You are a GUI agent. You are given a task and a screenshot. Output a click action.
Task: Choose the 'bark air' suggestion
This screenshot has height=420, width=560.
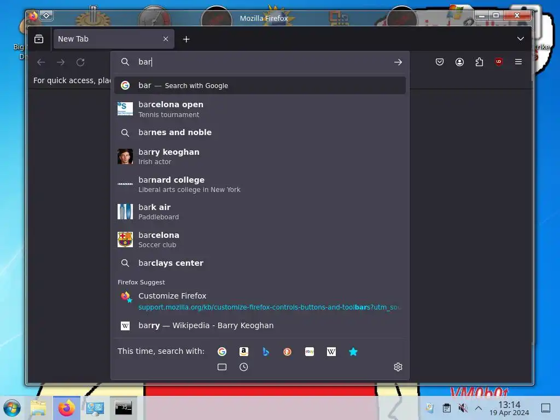coord(260,212)
